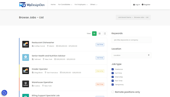The width and height of the screenshot is (170, 97).
Task: Uncheck the Freelance job type
Action: click(x=113, y=69)
